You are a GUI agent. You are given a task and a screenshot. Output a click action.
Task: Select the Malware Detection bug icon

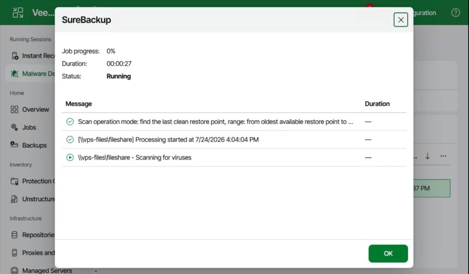14,74
